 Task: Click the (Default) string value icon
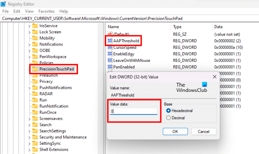pos(110,34)
